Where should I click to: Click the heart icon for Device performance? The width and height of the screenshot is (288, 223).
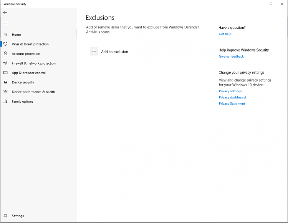[5, 92]
